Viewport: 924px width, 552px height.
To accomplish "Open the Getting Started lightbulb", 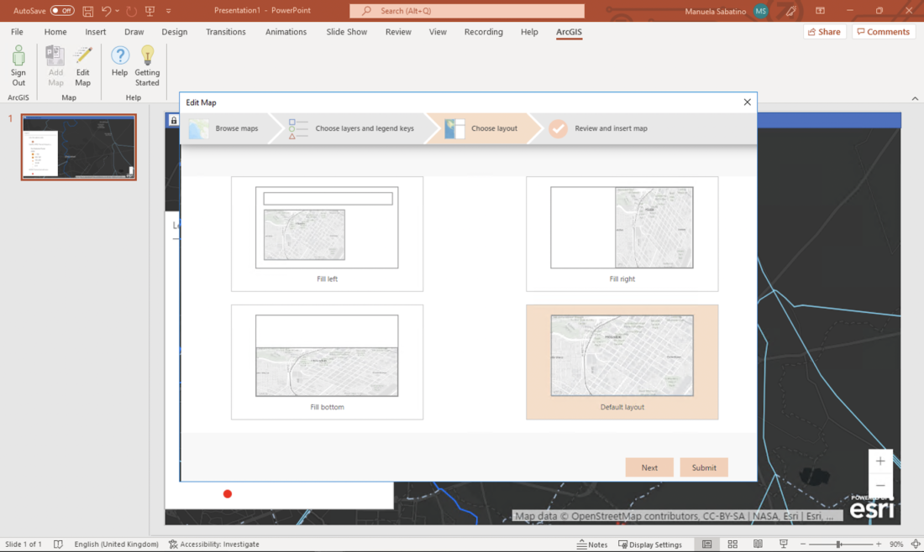I will coord(147,65).
